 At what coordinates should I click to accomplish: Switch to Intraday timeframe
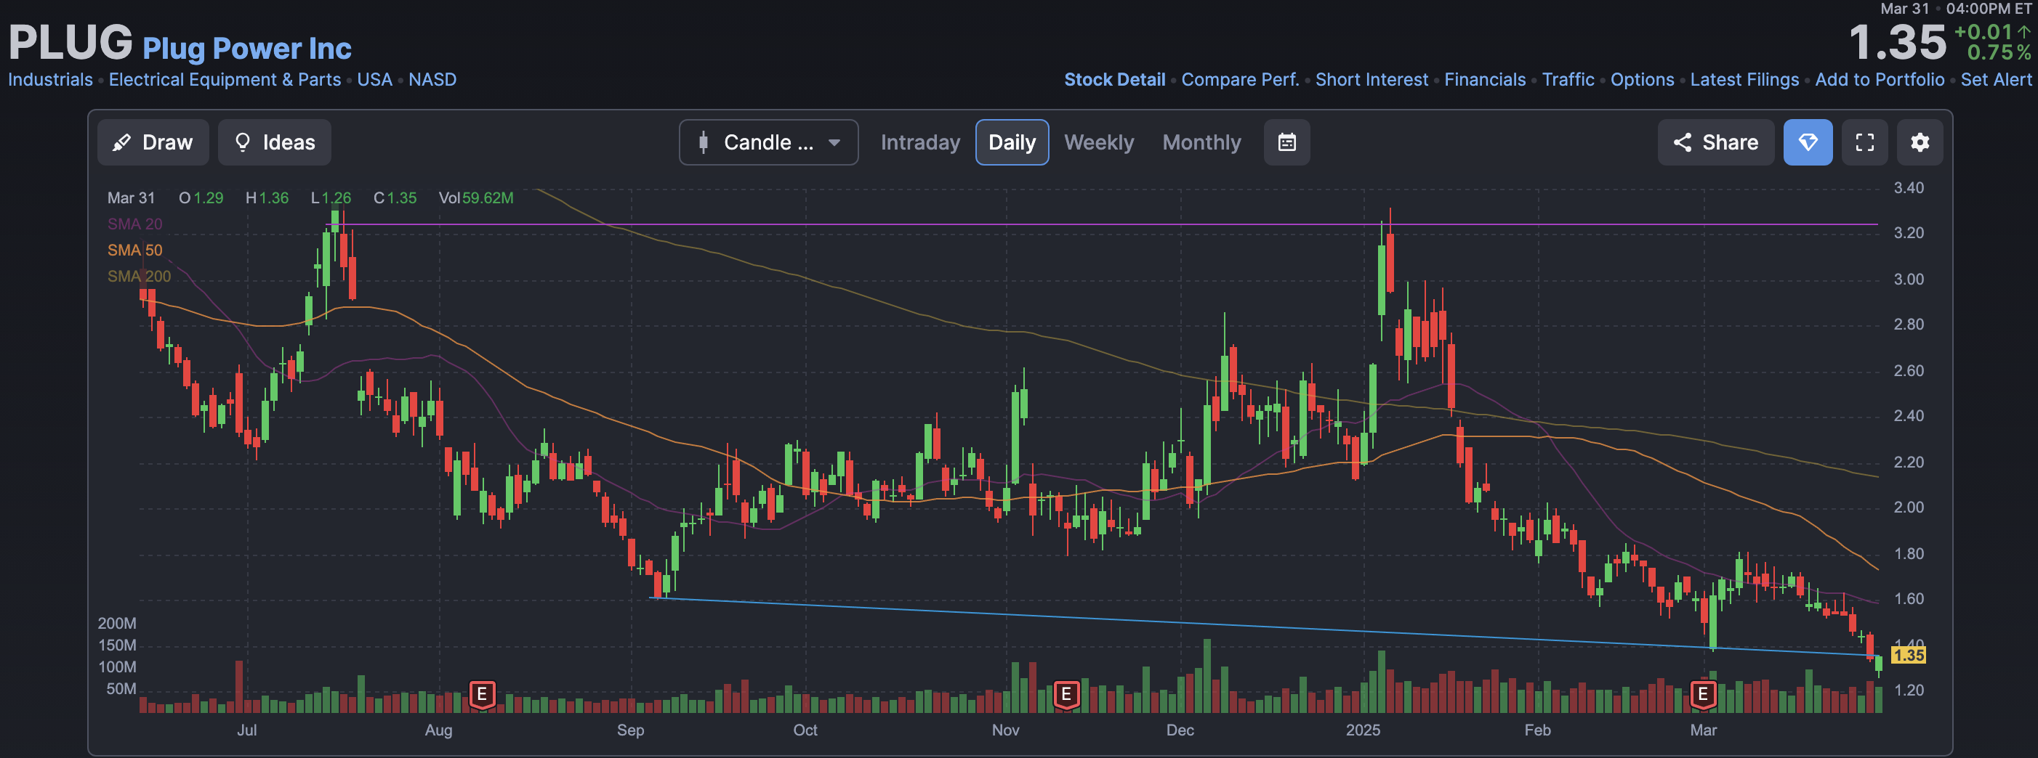pos(920,142)
